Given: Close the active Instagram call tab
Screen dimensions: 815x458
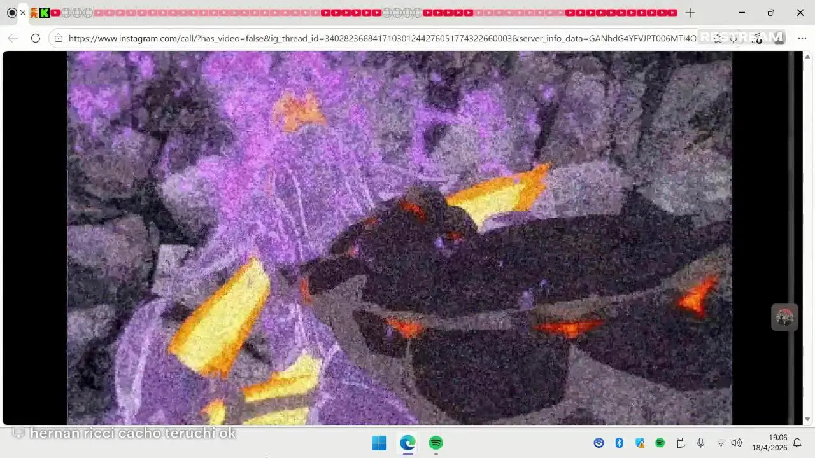Looking at the screenshot, I should (23, 13).
